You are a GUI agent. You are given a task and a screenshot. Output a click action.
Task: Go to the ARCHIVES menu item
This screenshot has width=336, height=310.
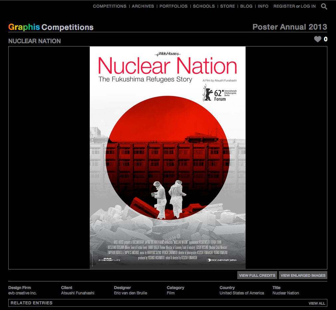click(143, 6)
